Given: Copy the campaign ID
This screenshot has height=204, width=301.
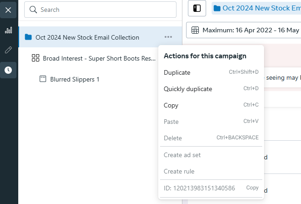Looking at the screenshot, I should click(x=252, y=188).
